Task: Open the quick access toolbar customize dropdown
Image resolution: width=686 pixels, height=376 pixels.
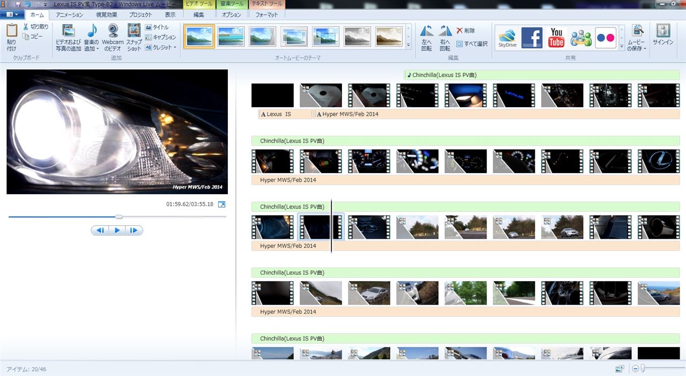Action: [x=46, y=4]
